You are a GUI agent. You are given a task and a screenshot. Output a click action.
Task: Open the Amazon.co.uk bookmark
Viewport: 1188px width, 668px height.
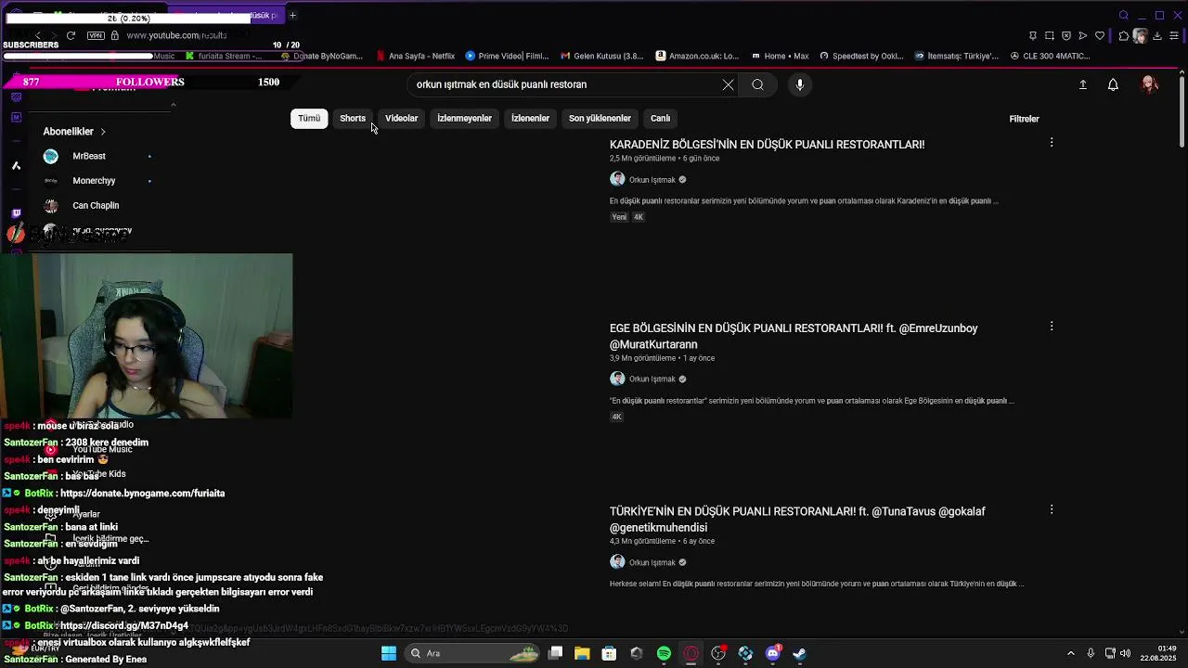click(698, 56)
